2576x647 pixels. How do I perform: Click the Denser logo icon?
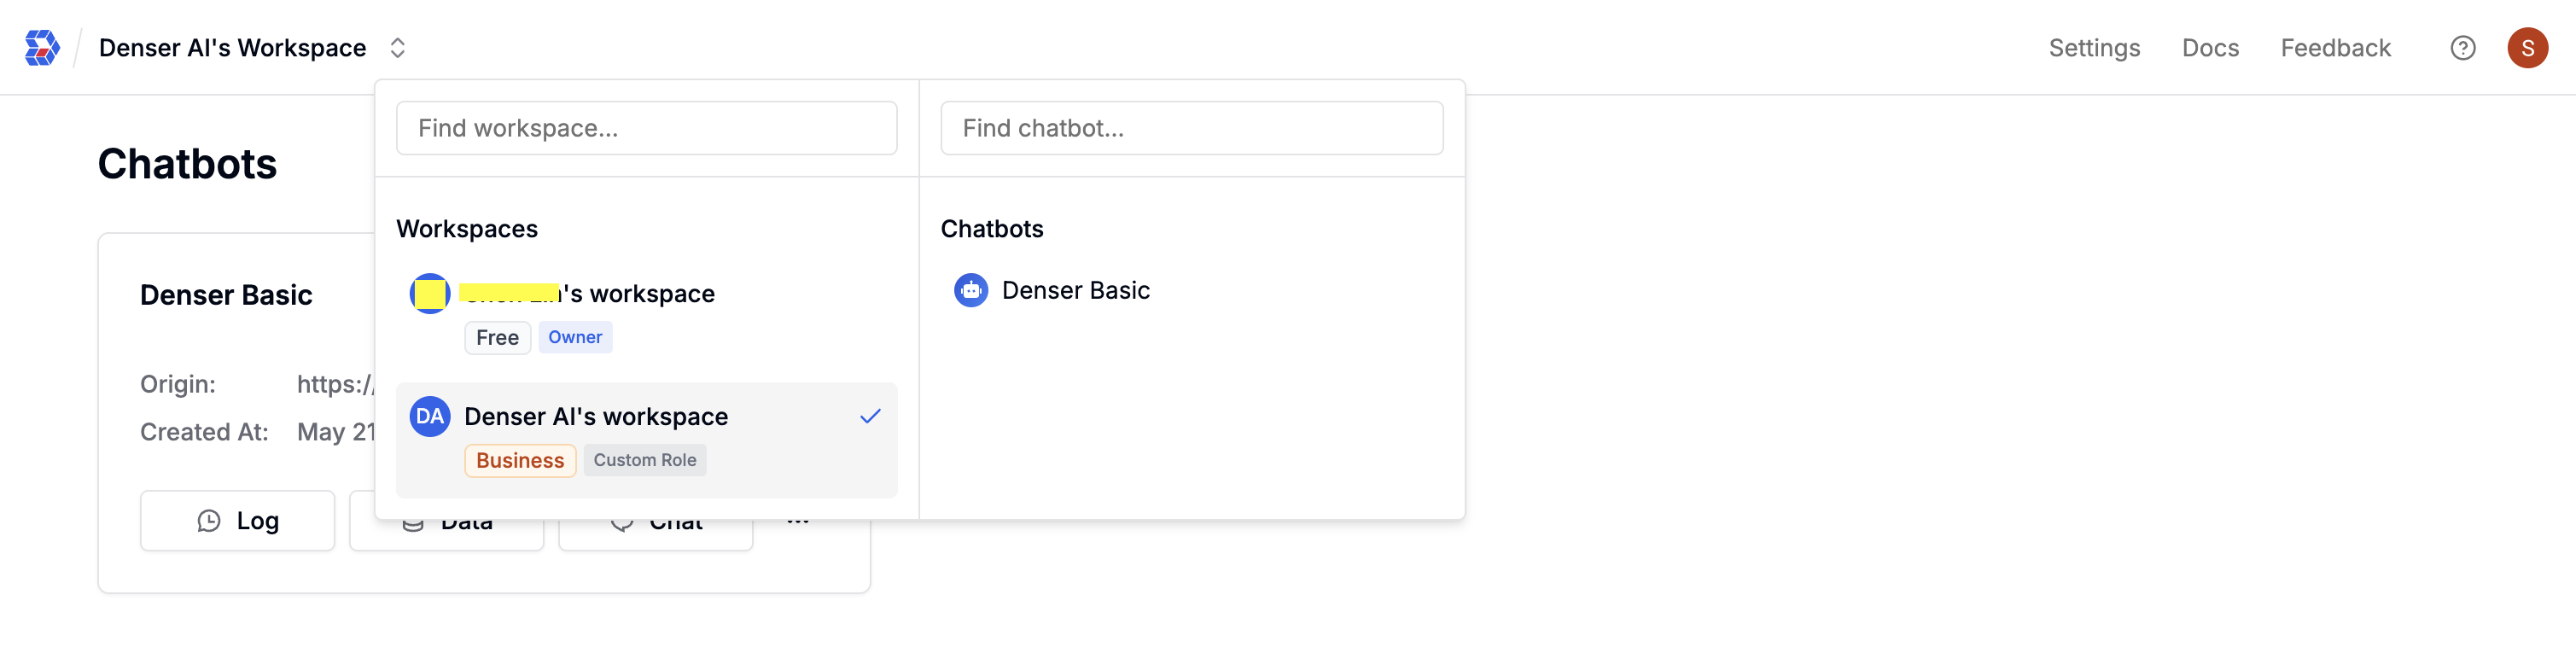pyautogui.click(x=42, y=48)
